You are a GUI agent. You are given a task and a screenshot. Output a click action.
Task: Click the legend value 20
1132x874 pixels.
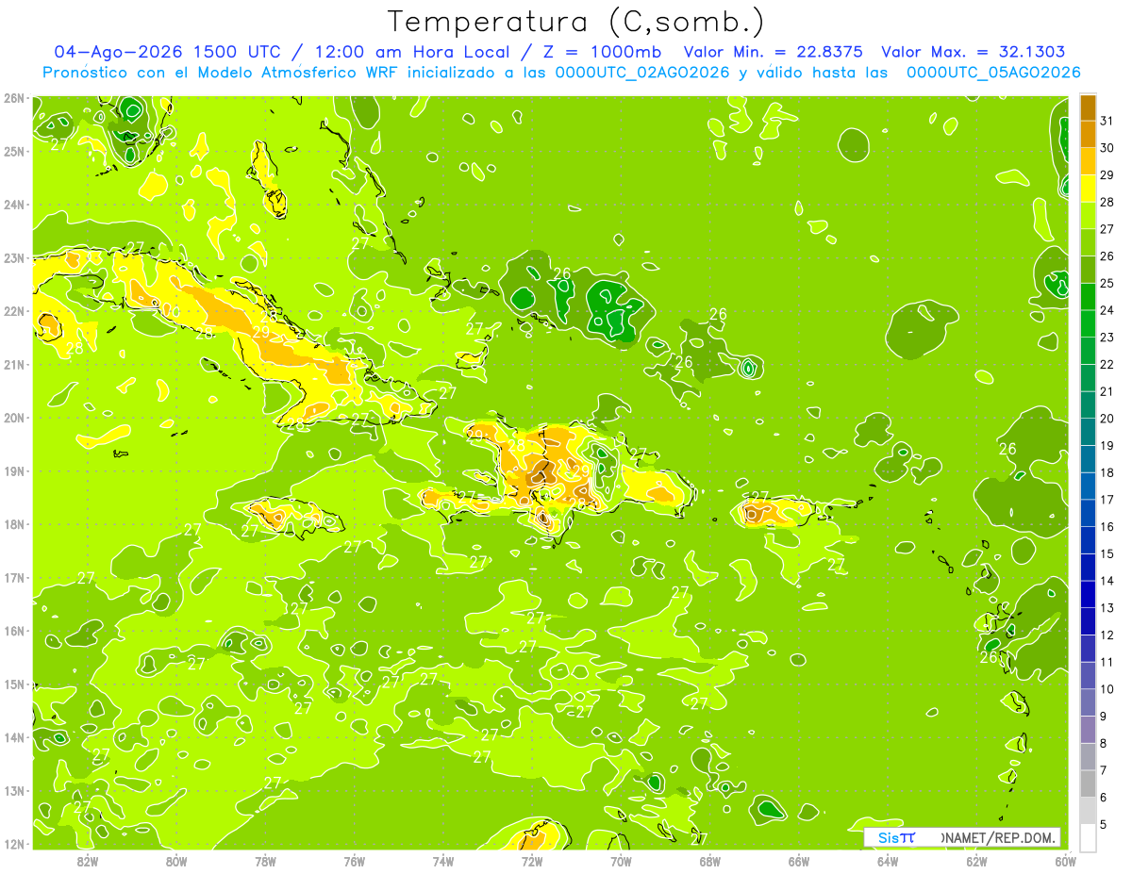click(x=1107, y=419)
